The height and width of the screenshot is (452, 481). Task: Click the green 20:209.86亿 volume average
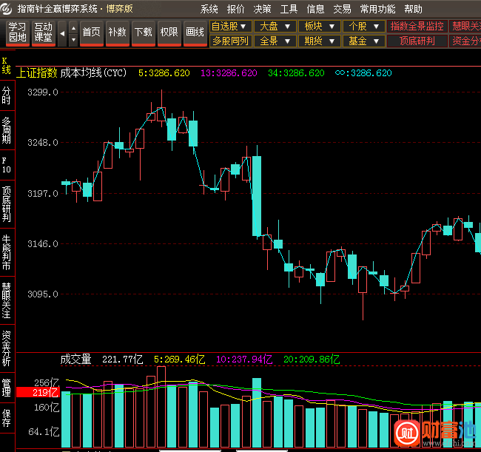coord(312,359)
